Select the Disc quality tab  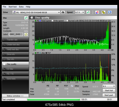pyautogui.click(x=15, y=64)
